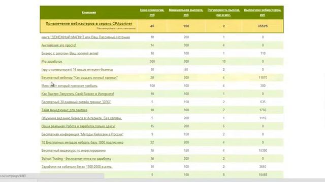Click conversion price 45 in CPApartner row
325x182 pixels.
[152, 26]
